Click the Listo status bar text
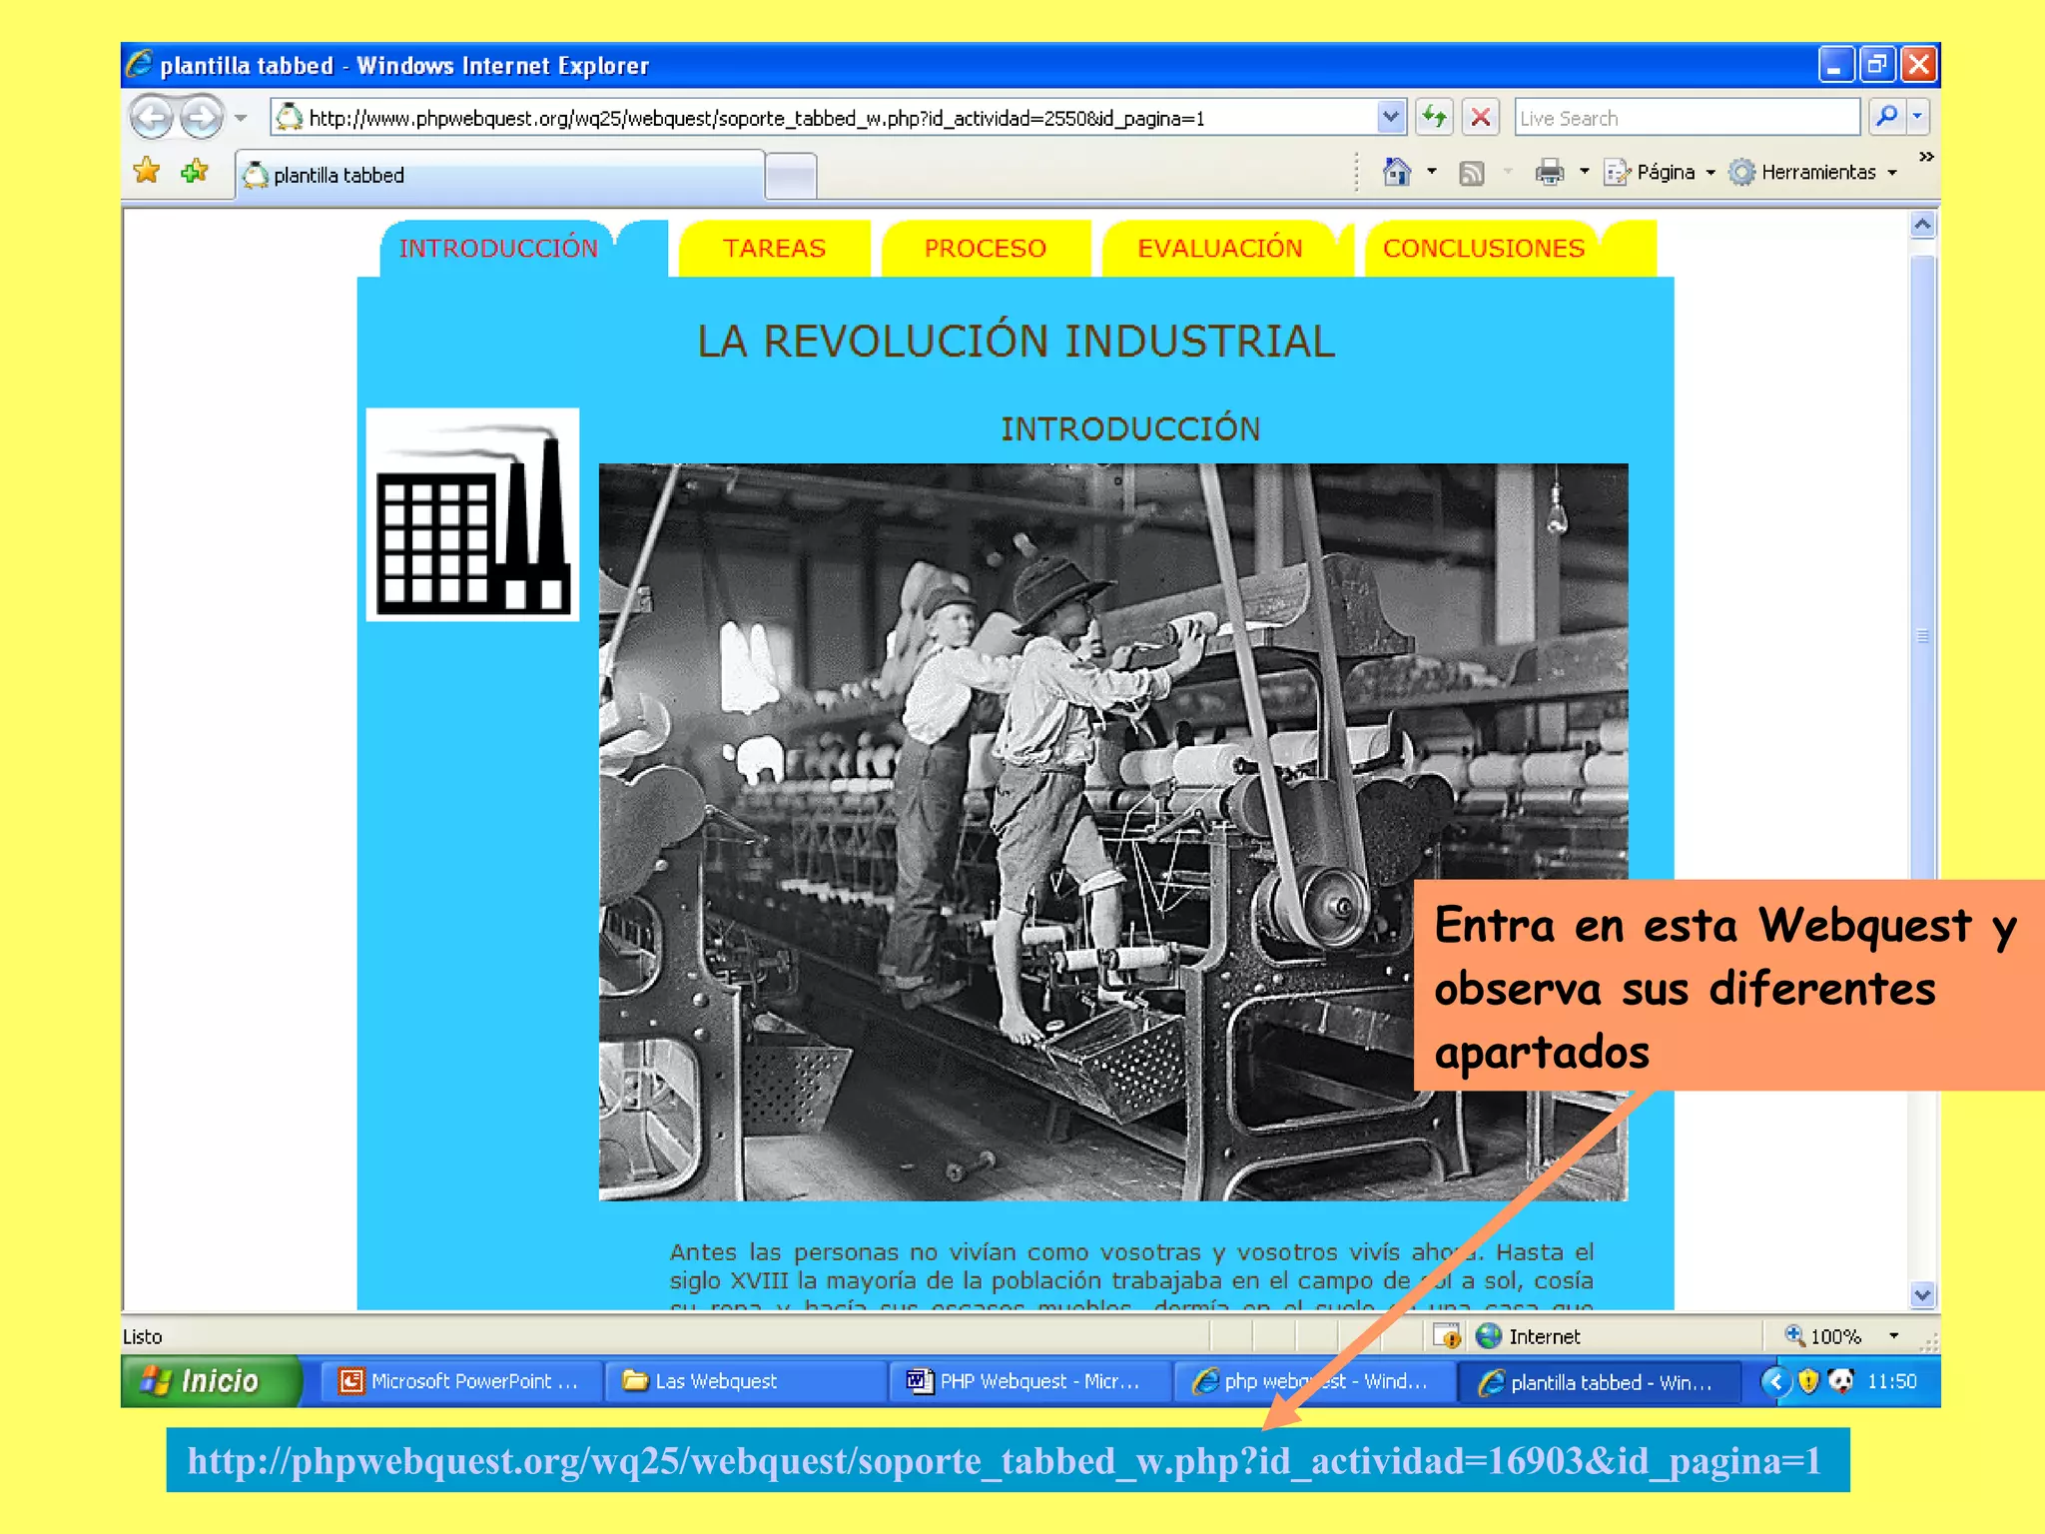This screenshot has width=2045, height=1534. click(142, 1336)
